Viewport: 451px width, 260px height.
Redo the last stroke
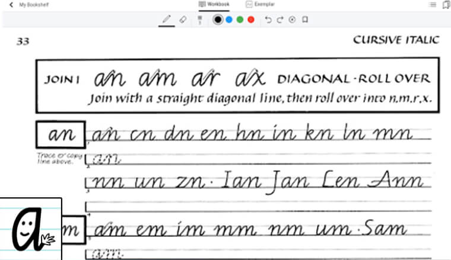pyautogui.click(x=280, y=20)
